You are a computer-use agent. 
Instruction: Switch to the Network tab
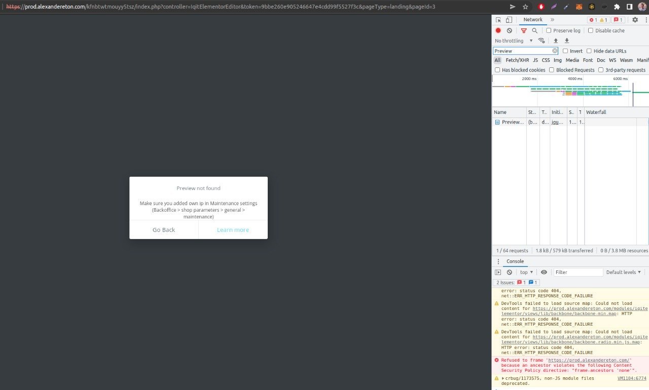coord(533,20)
